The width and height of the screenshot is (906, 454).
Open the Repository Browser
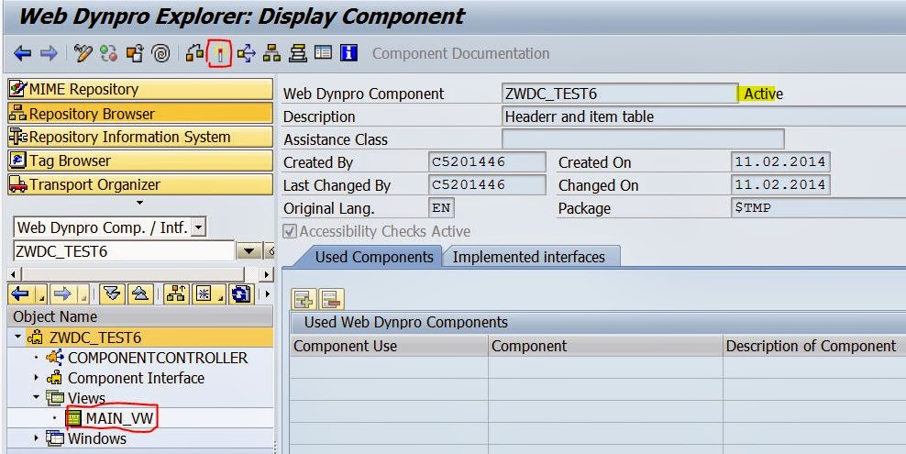(139, 113)
